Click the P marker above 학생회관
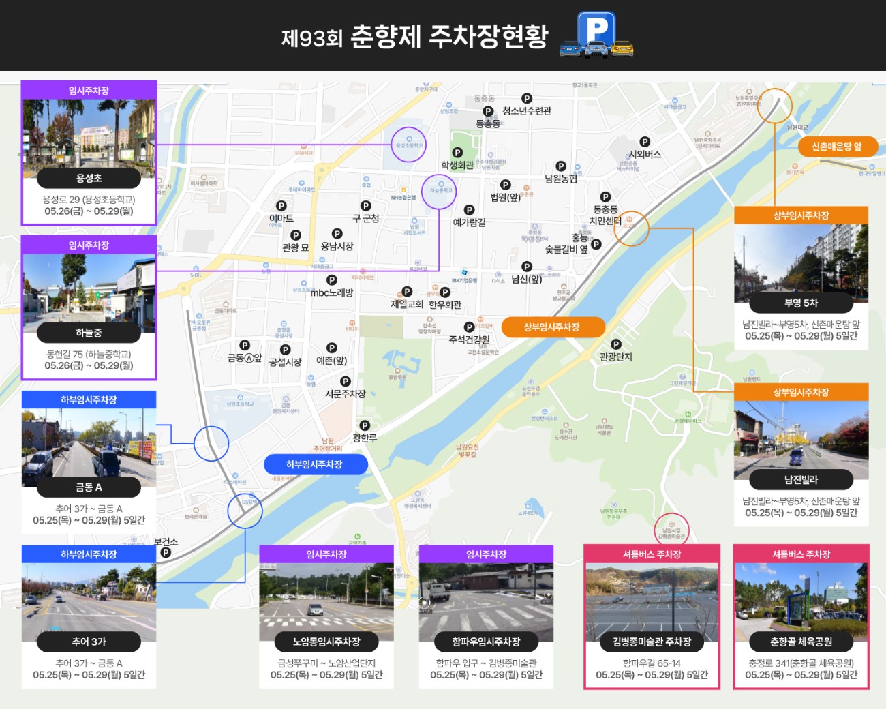 pyautogui.click(x=457, y=153)
